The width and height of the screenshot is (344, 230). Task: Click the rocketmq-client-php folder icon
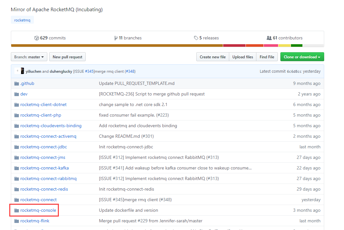tap(17, 115)
